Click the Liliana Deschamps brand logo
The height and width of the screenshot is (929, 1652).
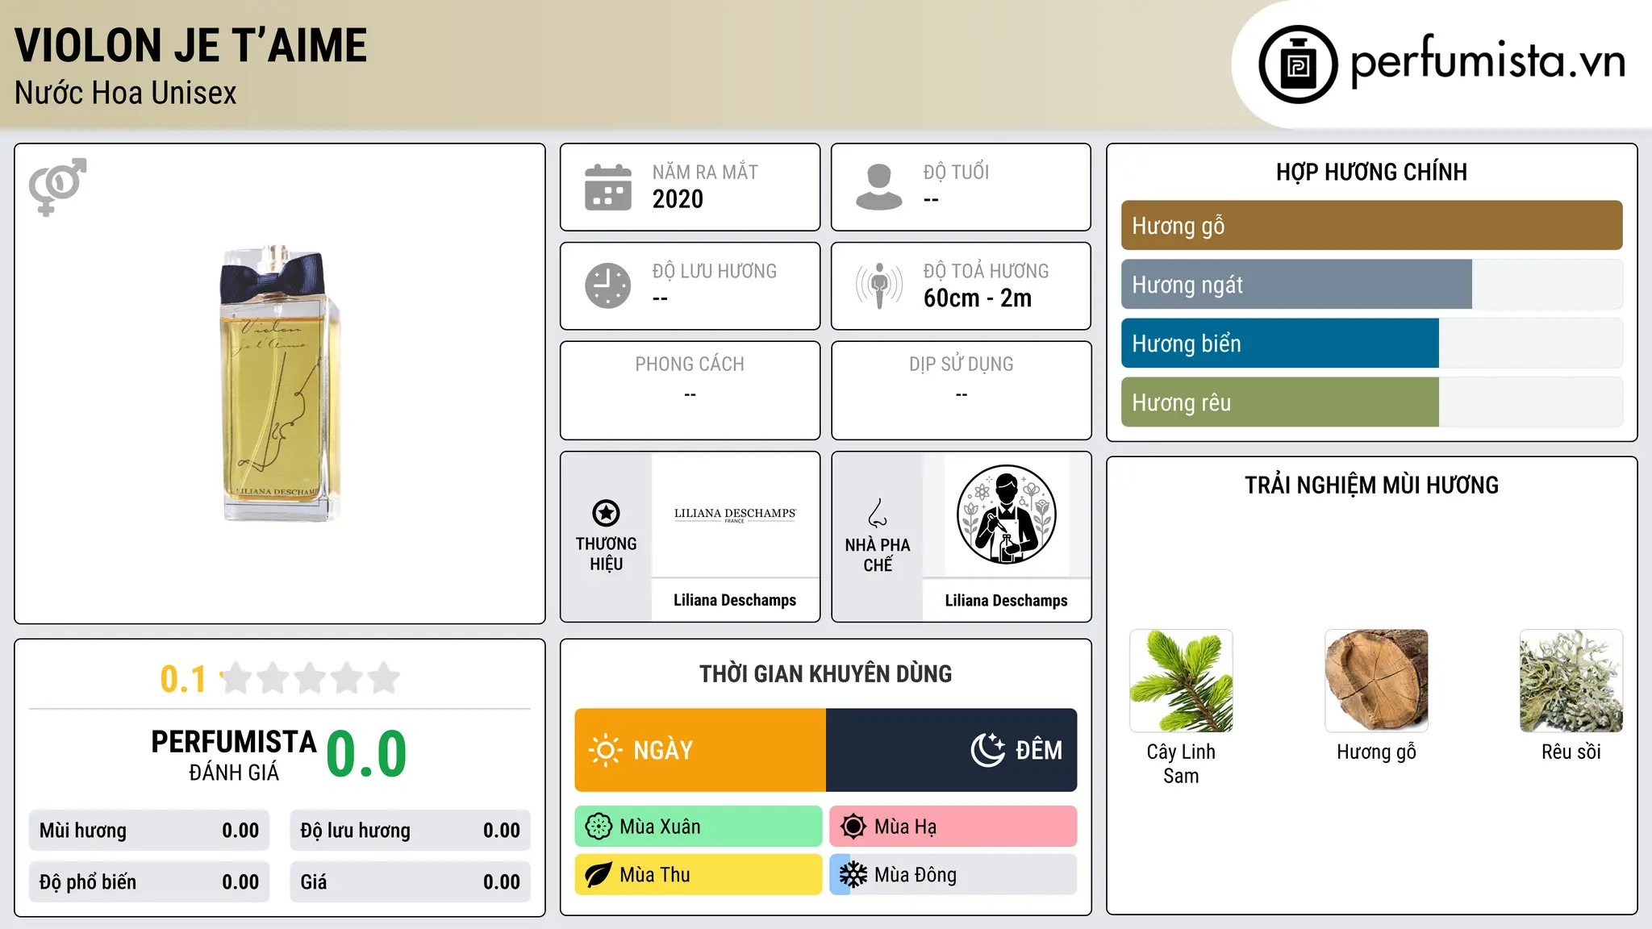[x=735, y=514]
